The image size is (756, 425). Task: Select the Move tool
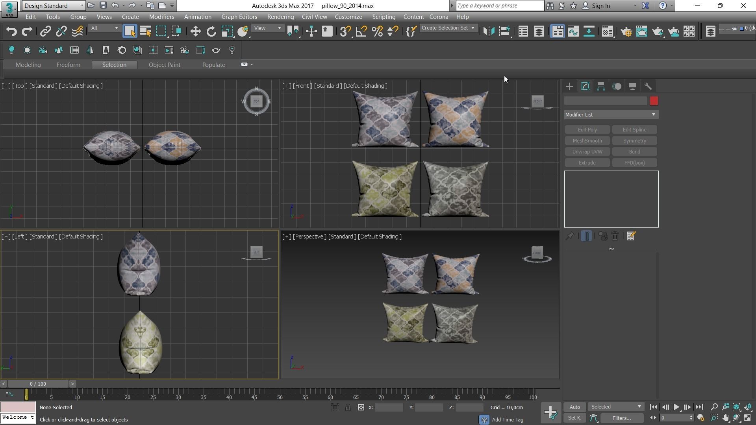pyautogui.click(x=195, y=31)
